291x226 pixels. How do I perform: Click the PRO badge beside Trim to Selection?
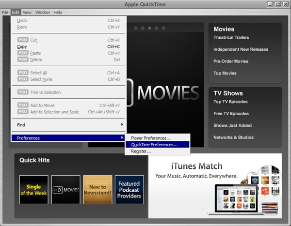(23, 92)
